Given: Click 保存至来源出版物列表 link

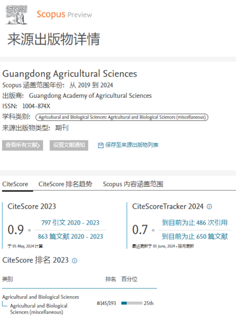Looking at the screenshot, I should click(132, 145).
